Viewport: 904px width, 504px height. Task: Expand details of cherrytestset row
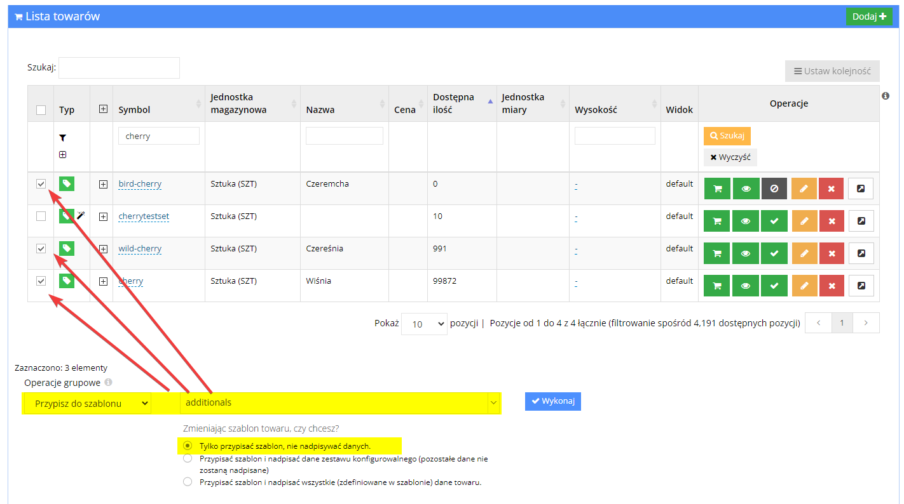[x=103, y=216]
